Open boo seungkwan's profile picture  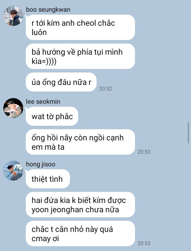13,16
